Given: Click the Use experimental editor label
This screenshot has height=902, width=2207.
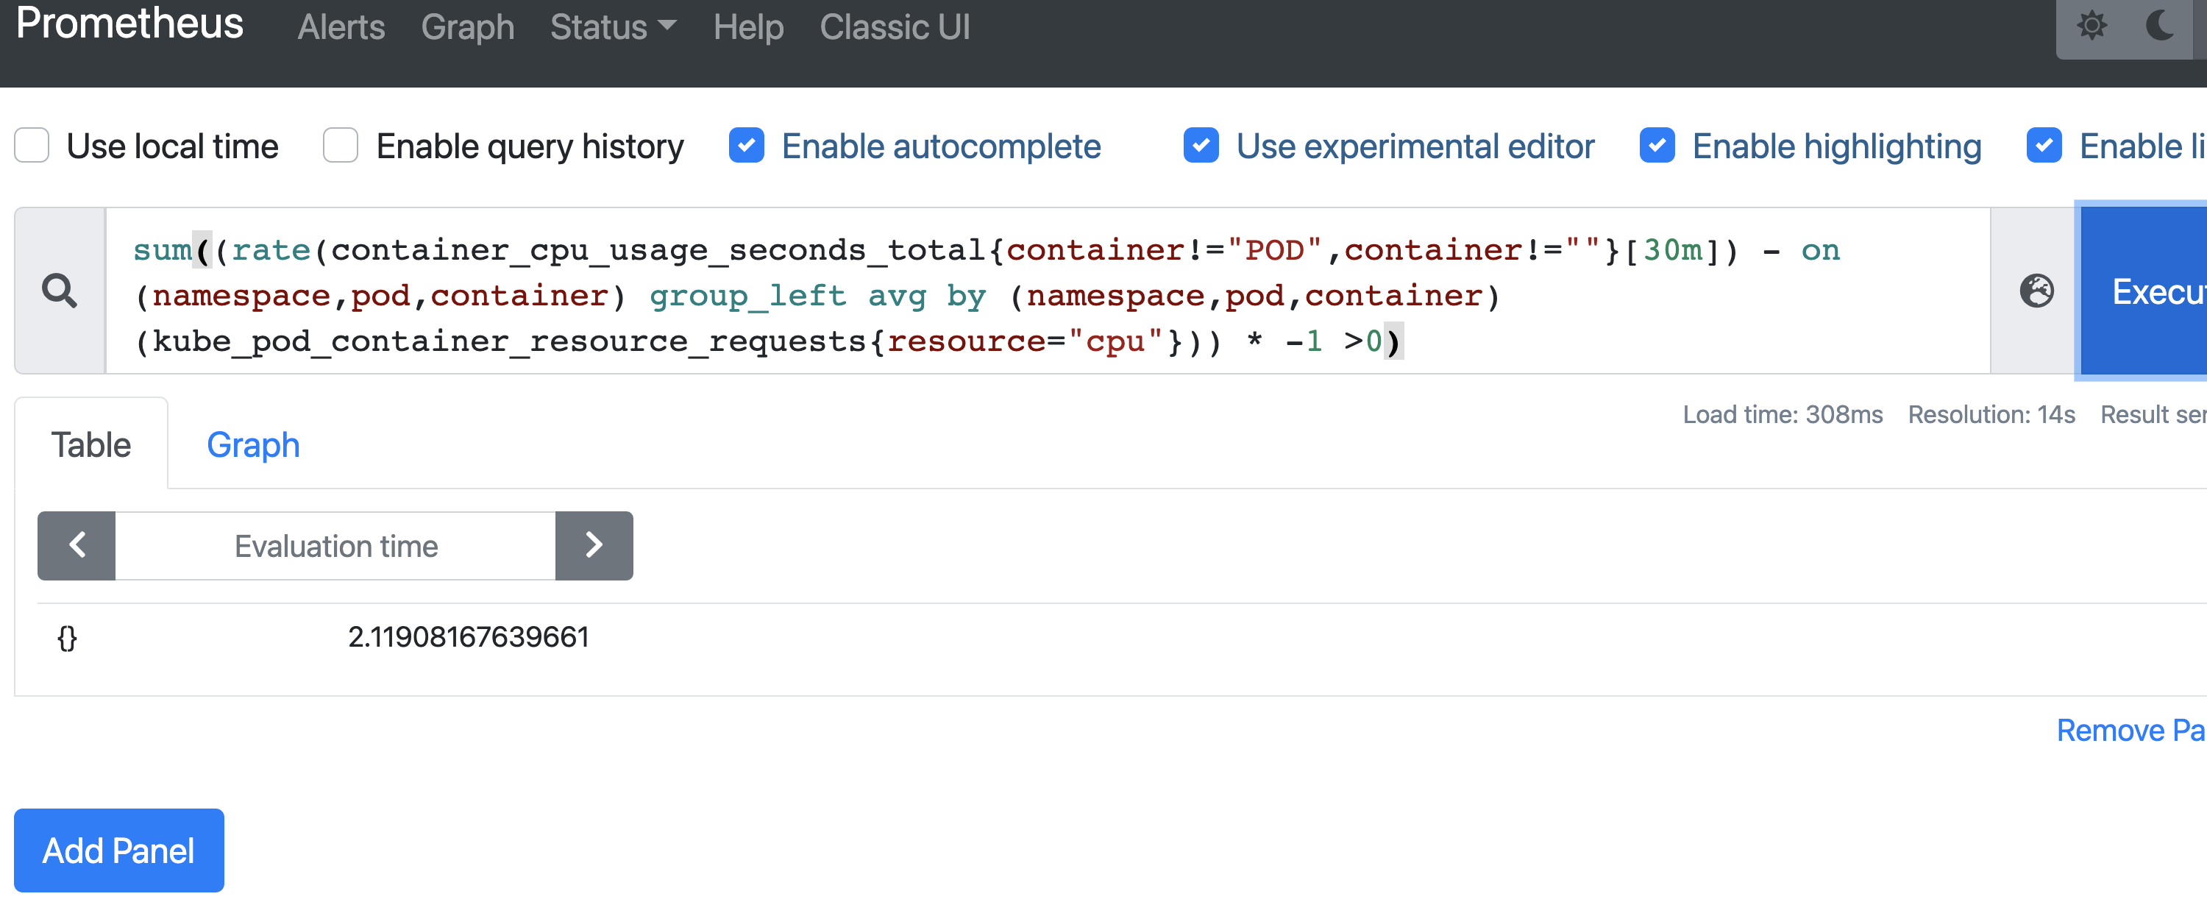Looking at the screenshot, I should [x=1415, y=146].
